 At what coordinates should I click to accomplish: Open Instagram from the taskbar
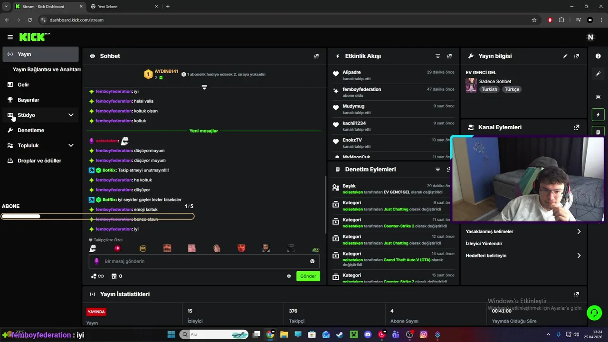pos(423,334)
